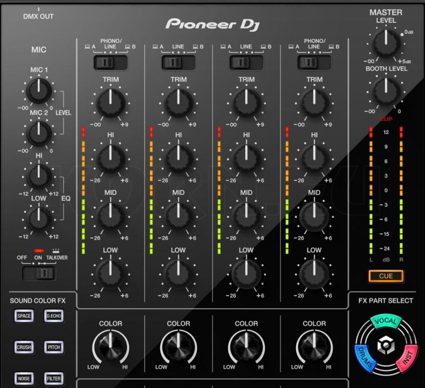The height and width of the screenshot is (388, 425).
Task: Click the MASTER LEVEL knob
Action: pos(386,43)
